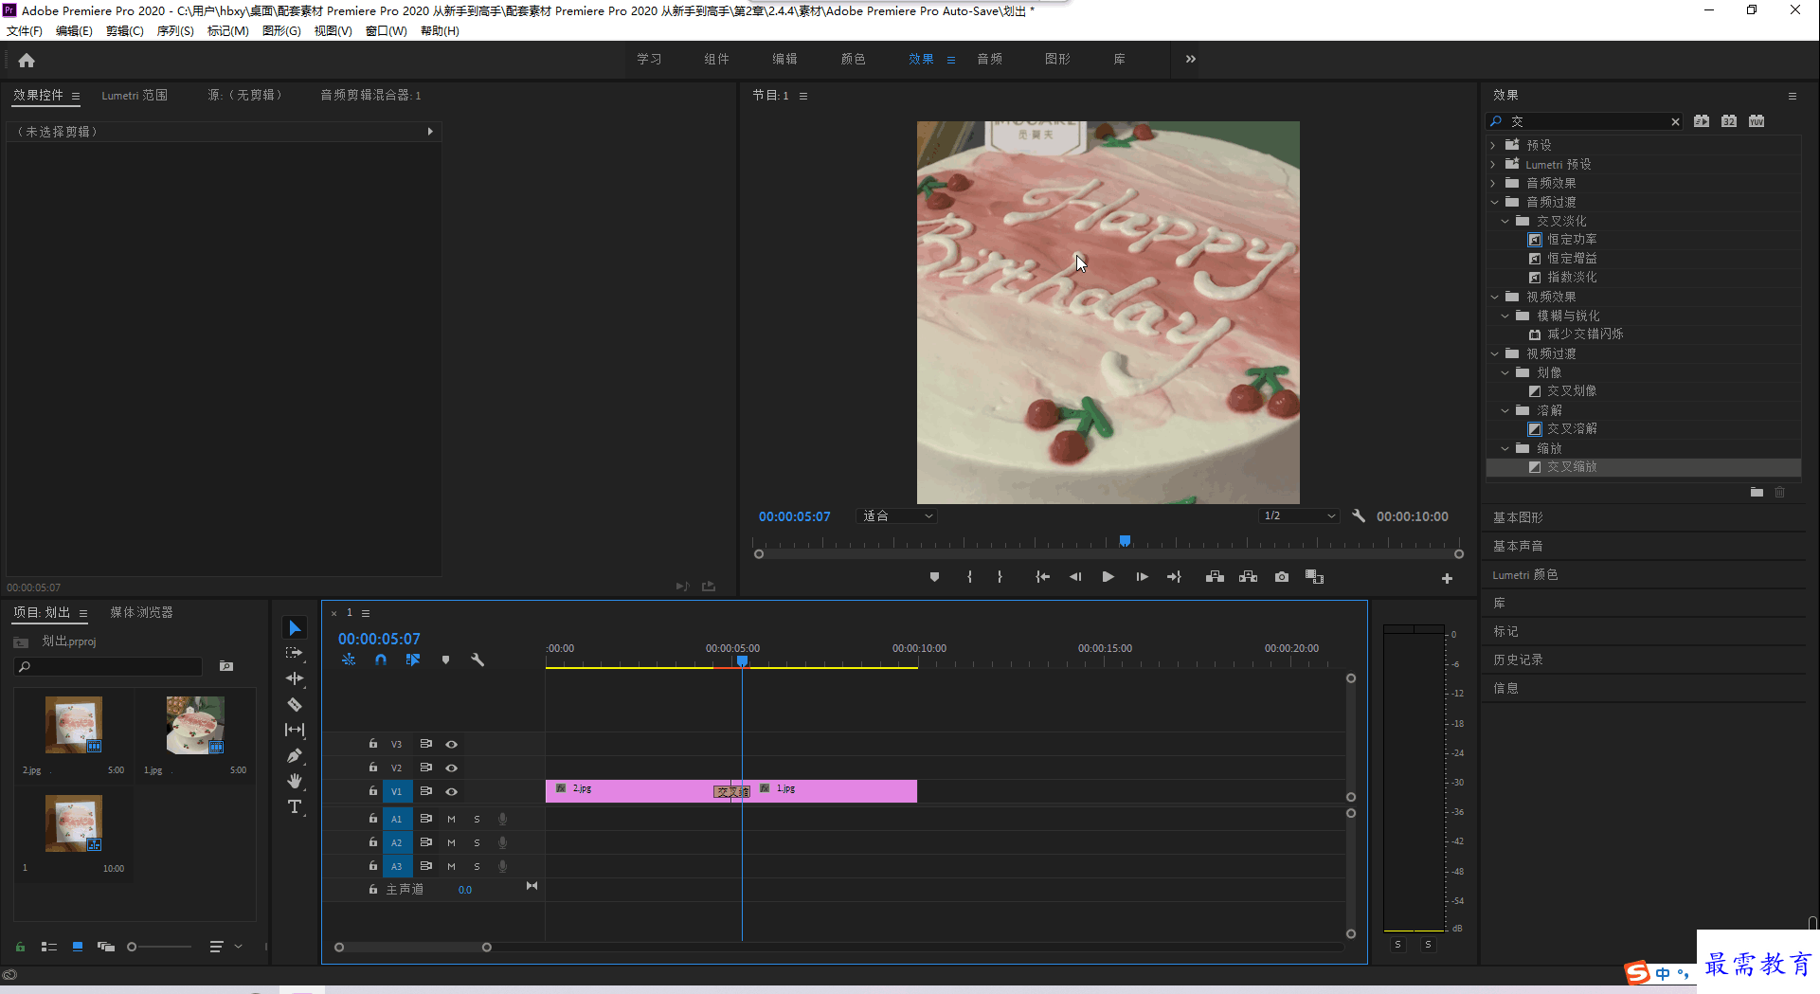Open the 序列(S) menu

click(175, 31)
